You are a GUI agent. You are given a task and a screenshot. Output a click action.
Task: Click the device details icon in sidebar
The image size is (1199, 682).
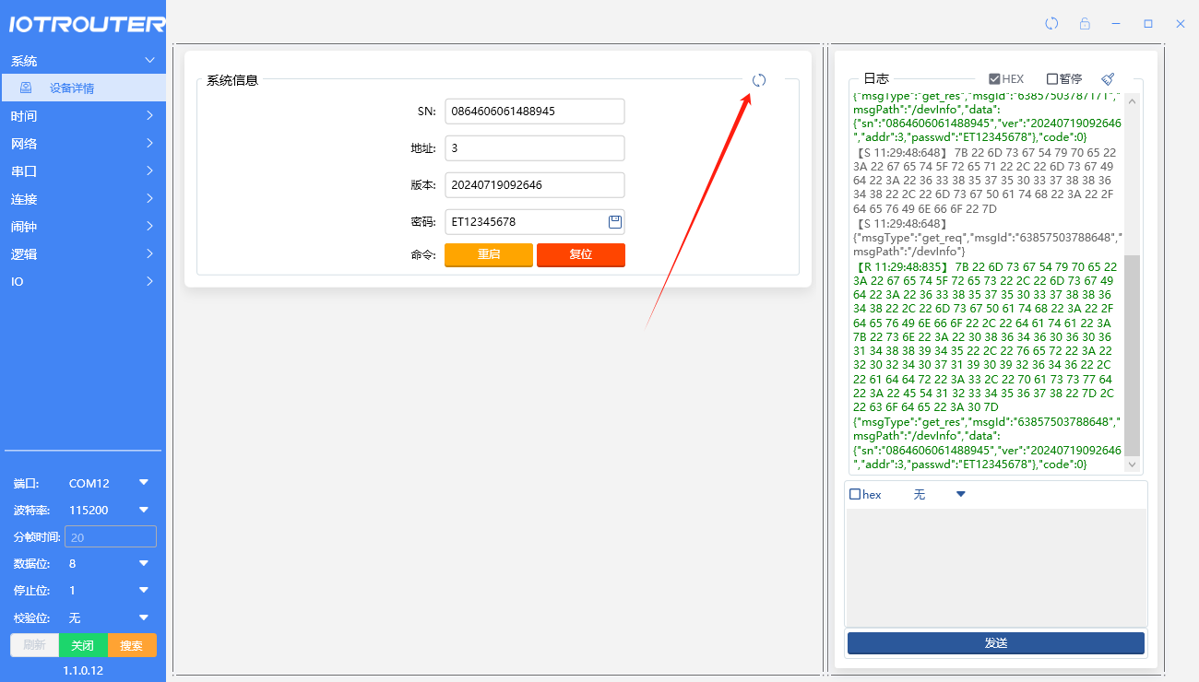(26, 88)
